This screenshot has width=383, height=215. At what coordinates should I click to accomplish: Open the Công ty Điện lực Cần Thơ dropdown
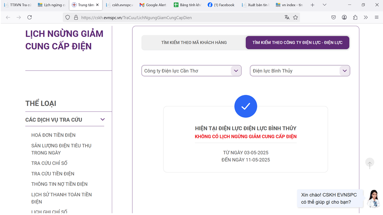[235, 71]
